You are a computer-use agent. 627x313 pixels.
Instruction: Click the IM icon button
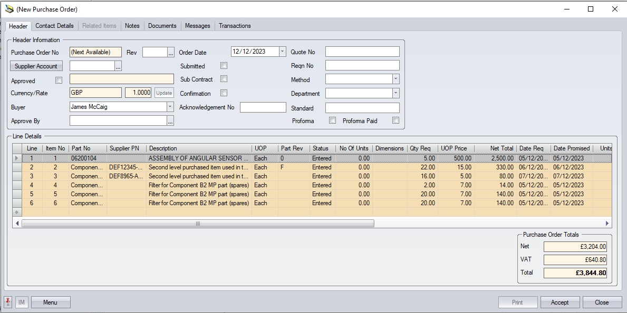coord(22,302)
